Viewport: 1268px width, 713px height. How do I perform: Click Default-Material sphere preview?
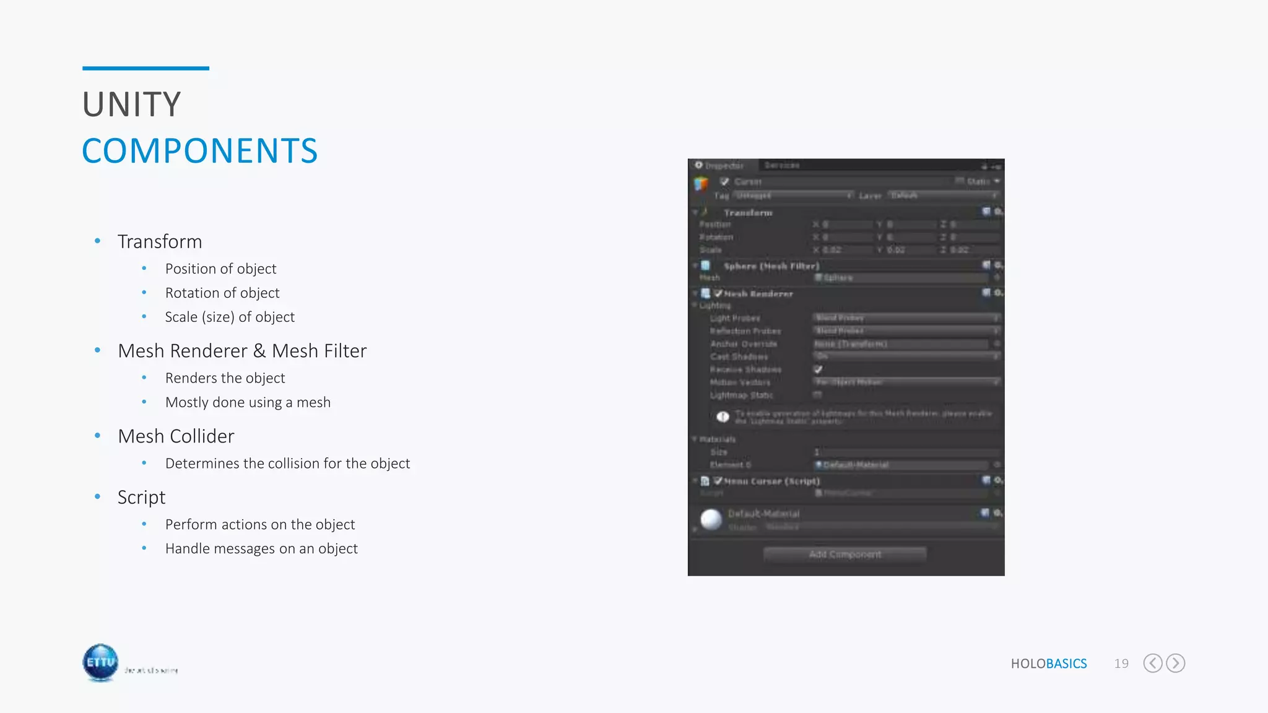tap(711, 519)
